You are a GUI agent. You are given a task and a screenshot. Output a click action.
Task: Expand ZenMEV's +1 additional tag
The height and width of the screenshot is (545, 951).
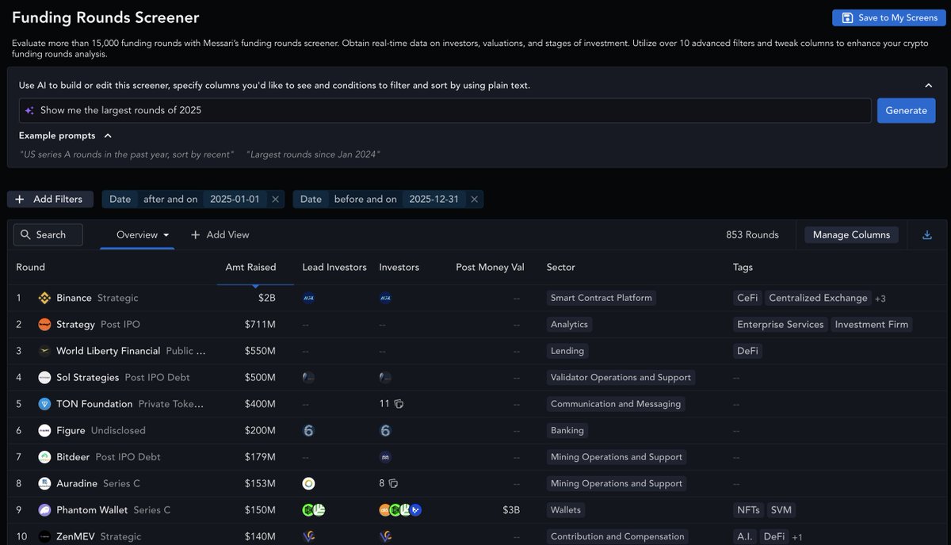click(797, 537)
